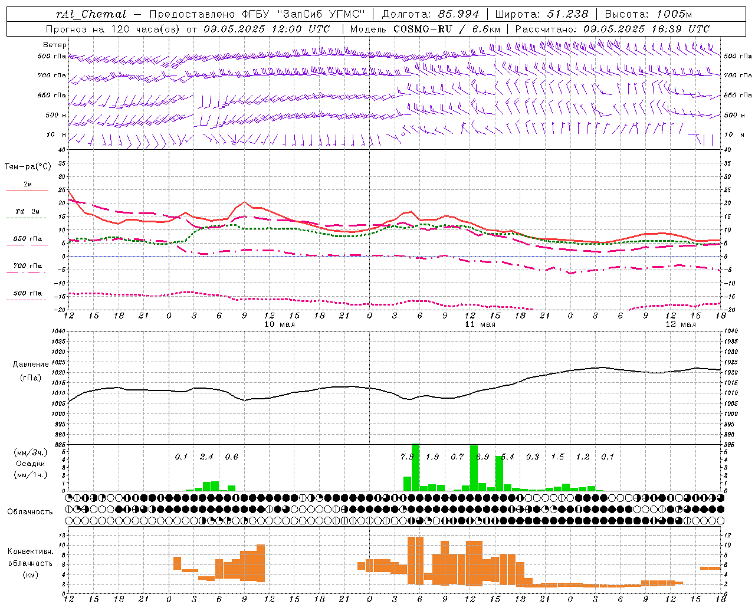Click the date label 10 мая

[x=279, y=324]
